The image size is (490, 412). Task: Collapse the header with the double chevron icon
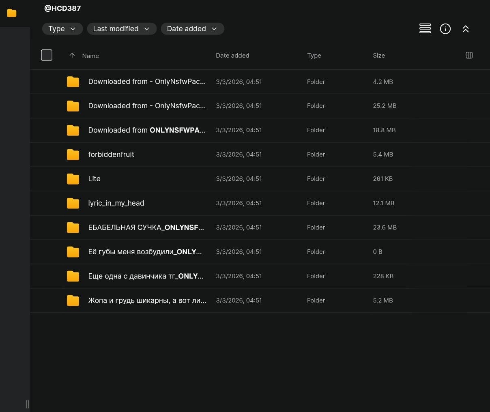pyautogui.click(x=465, y=29)
